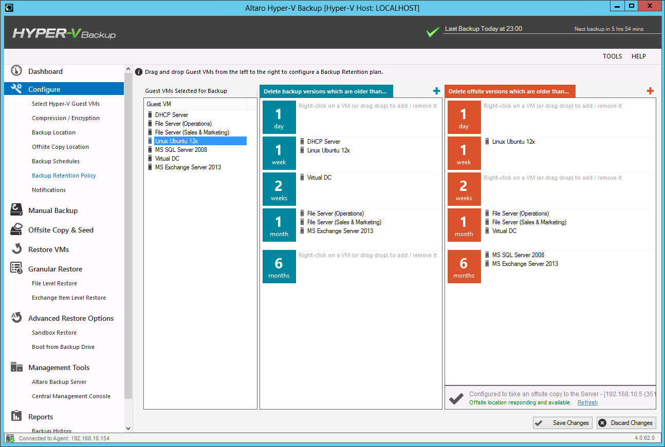Image resolution: width=665 pixels, height=447 pixels.
Task: Click the Reports clipboard icon
Action: (x=16, y=416)
